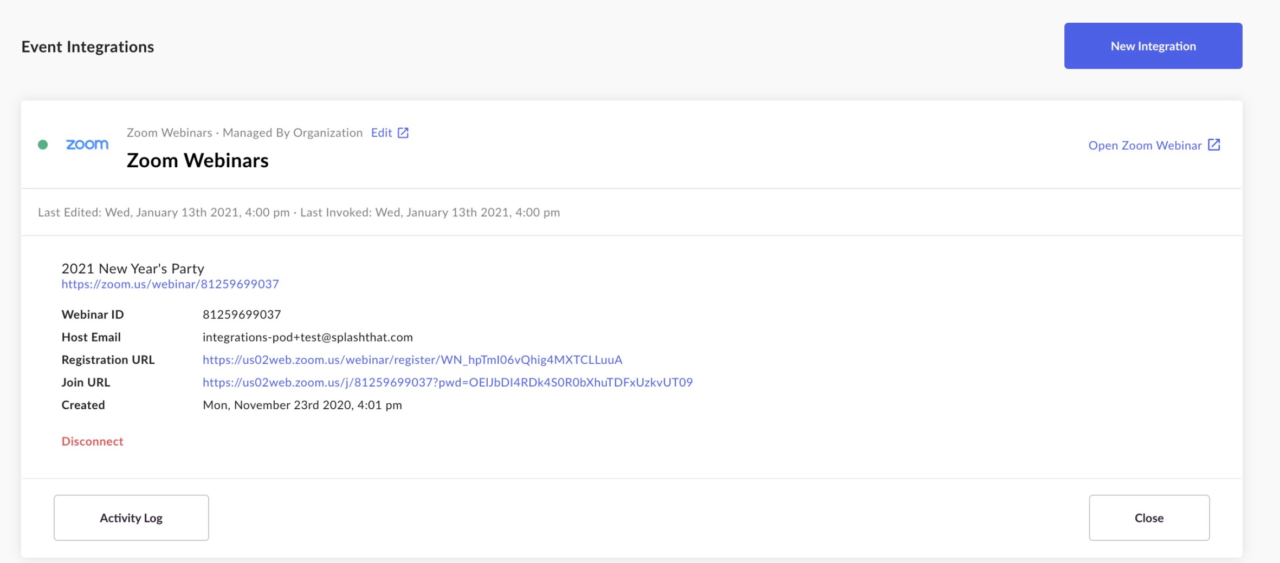
Task: Click the Created field label
Action: pyautogui.click(x=83, y=405)
